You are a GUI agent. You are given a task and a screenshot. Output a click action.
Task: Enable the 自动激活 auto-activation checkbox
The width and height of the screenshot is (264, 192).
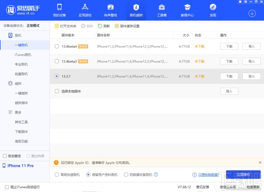pyautogui.click(x=5, y=156)
